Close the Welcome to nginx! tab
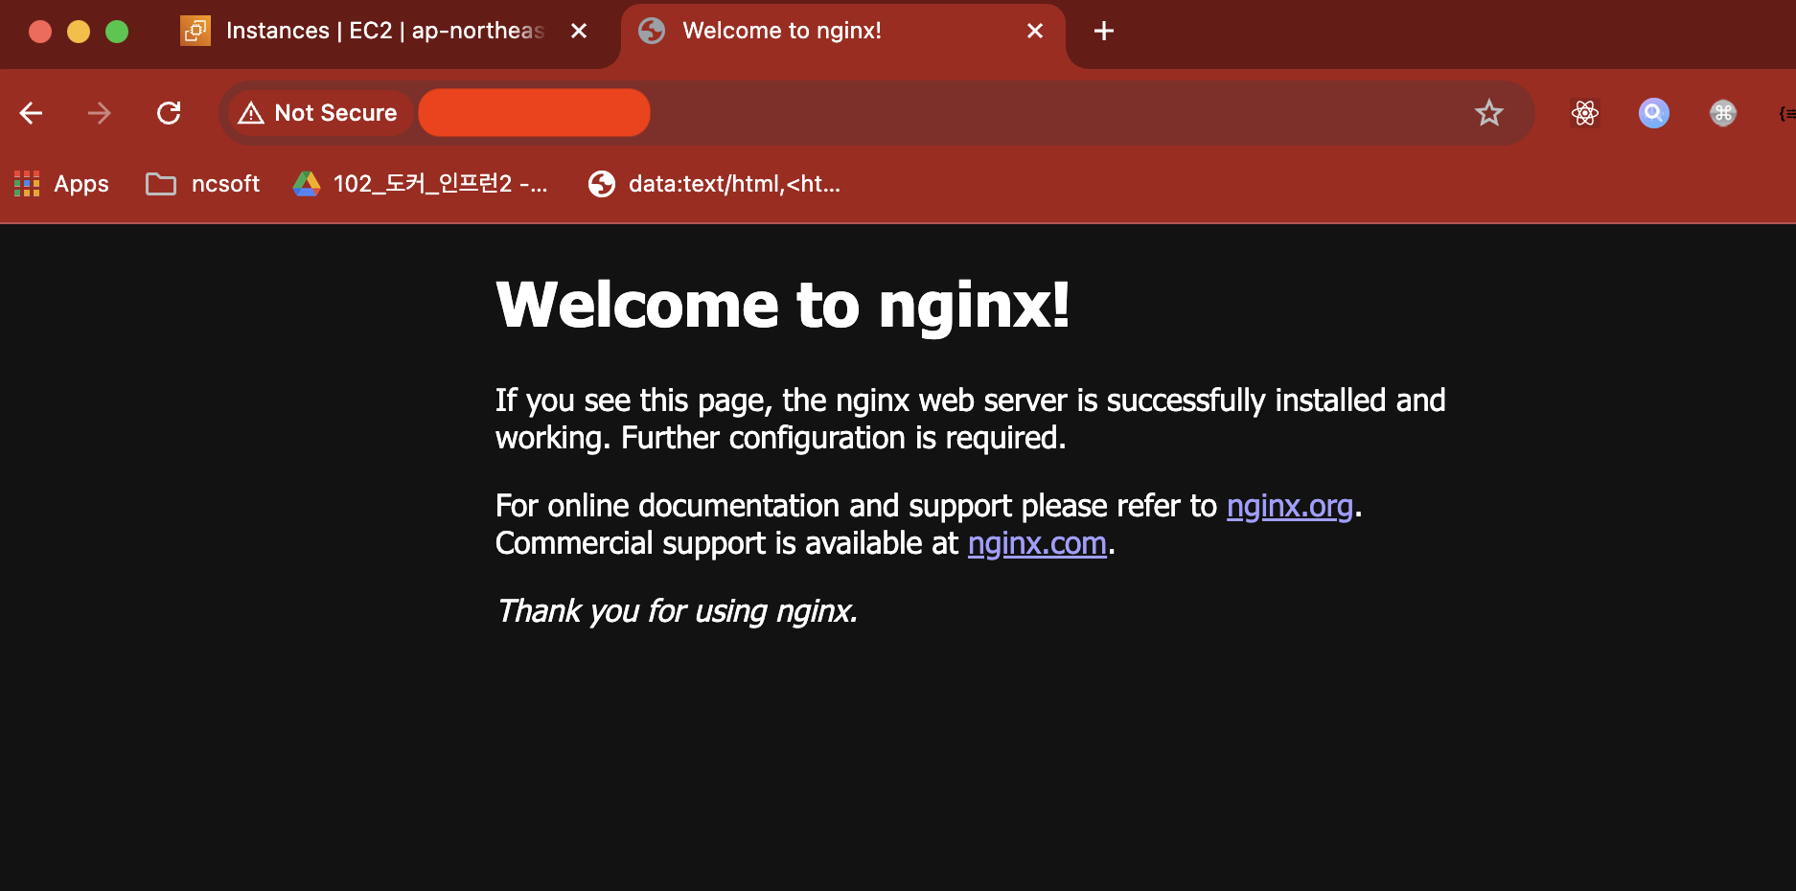Viewport: 1796px width, 891px height. point(1035,31)
